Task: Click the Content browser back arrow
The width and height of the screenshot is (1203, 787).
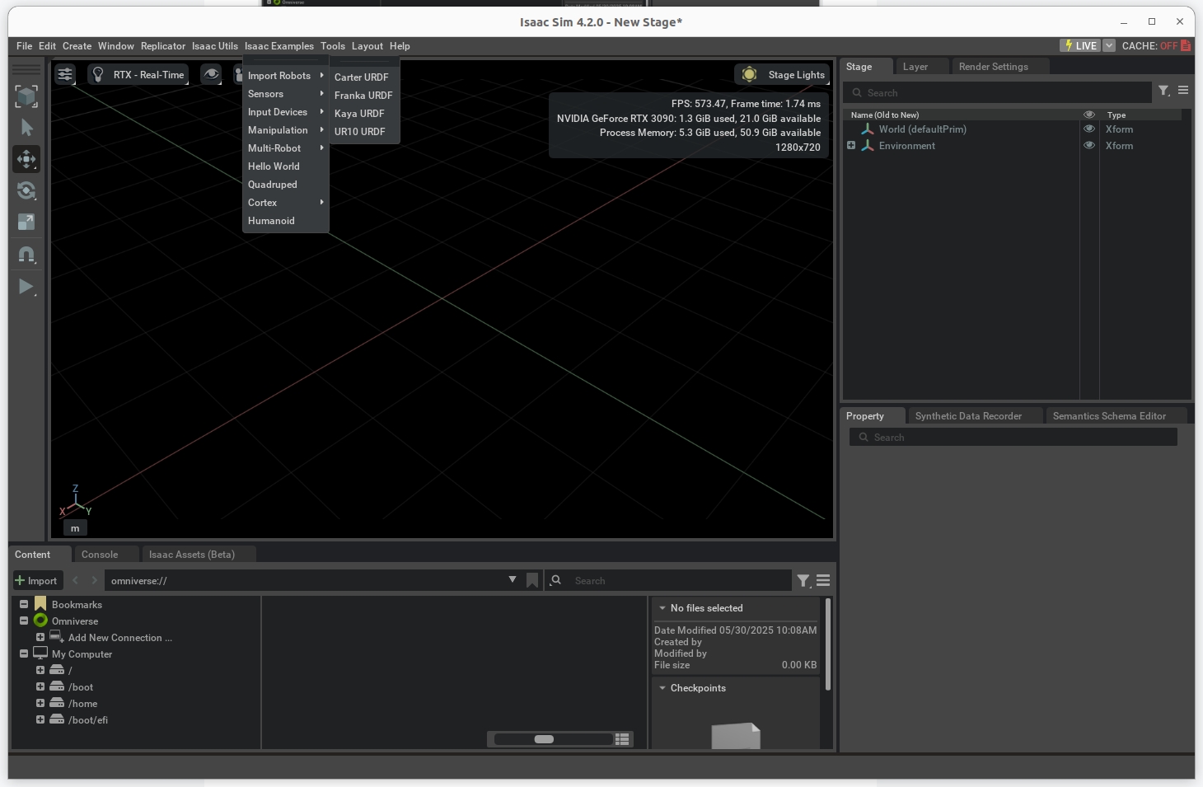Action: [76, 581]
